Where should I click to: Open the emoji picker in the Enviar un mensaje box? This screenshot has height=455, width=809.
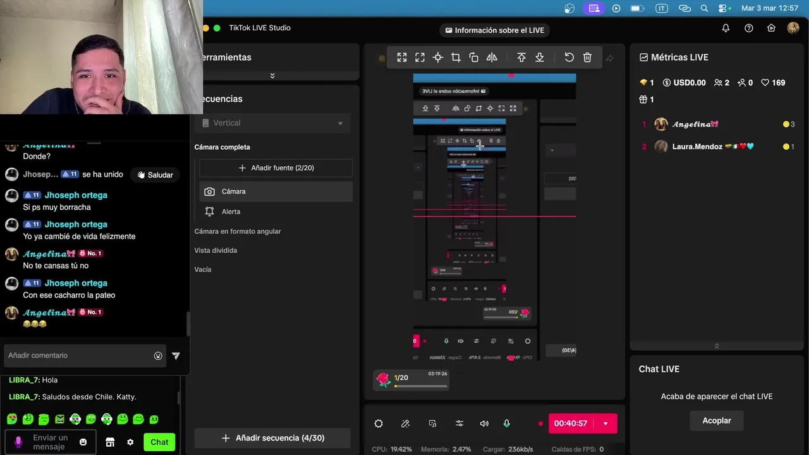[83, 442]
